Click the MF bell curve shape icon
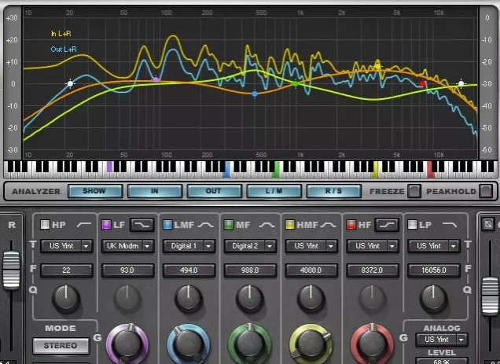Screen dimensions: 500x364 [x=267, y=225]
